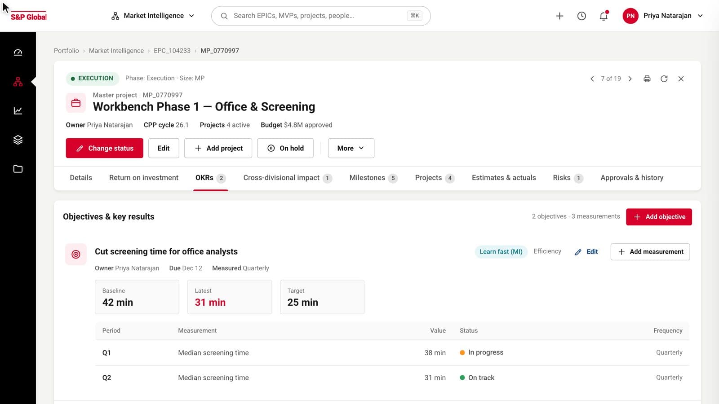
Task: Click the Edit project button
Action: pos(164,148)
